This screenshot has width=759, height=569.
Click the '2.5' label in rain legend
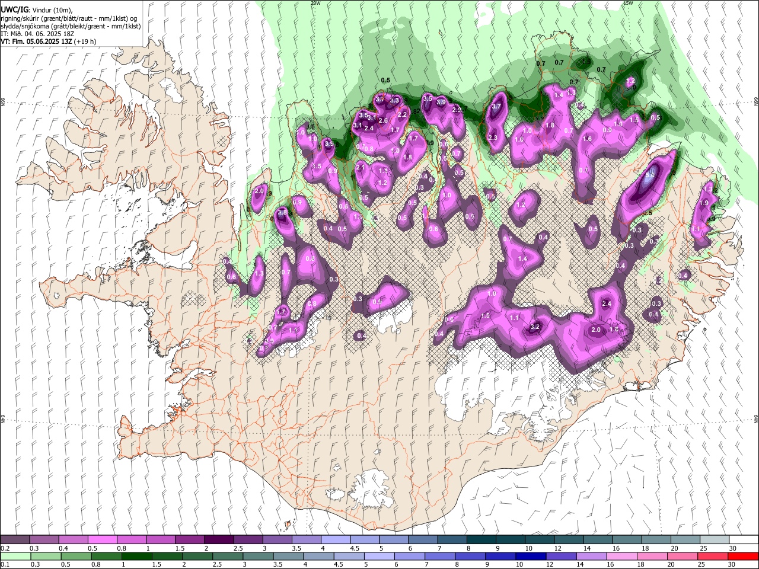click(x=218, y=564)
